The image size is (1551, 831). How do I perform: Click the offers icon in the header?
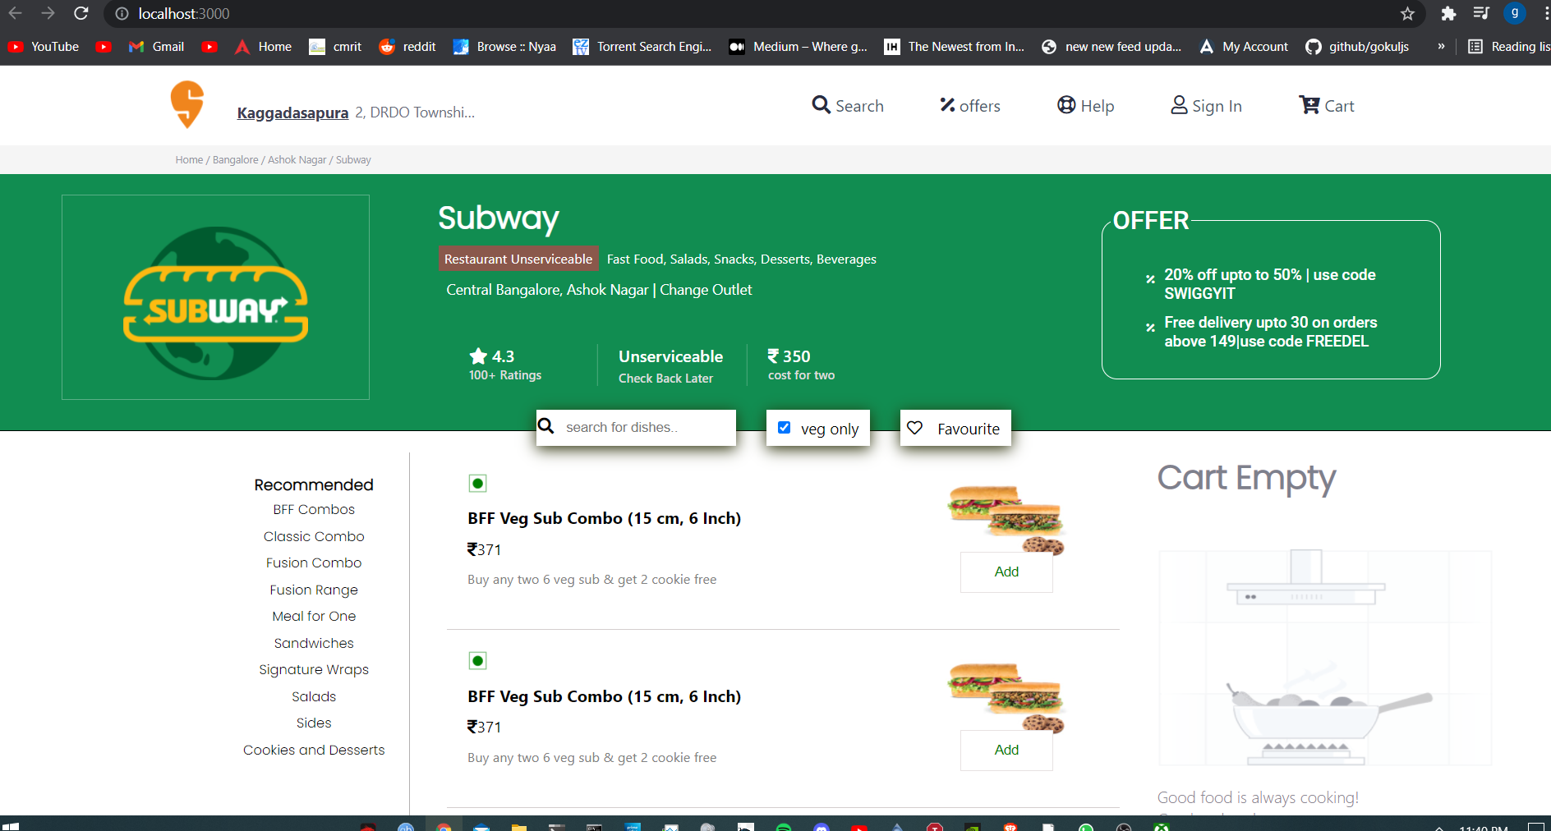coord(946,105)
